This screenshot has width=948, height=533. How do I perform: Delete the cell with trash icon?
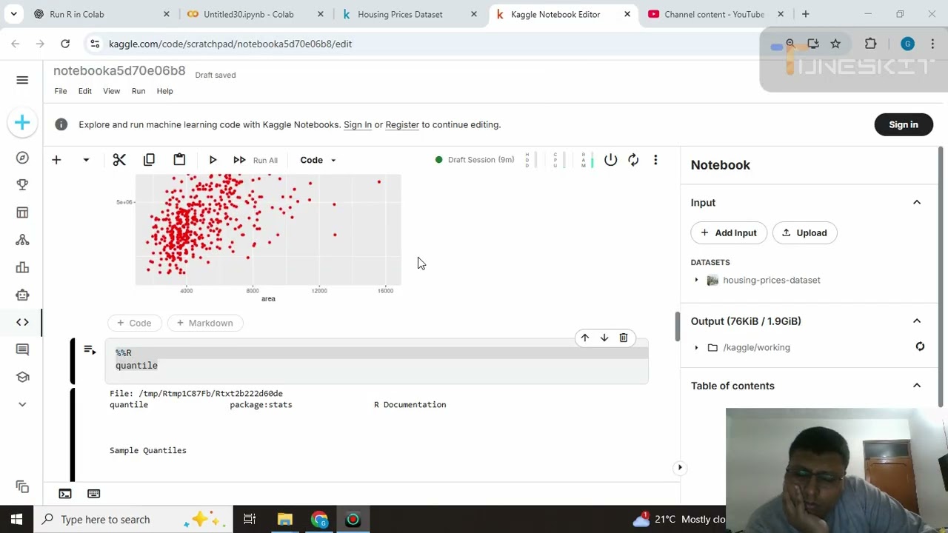tap(624, 338)
